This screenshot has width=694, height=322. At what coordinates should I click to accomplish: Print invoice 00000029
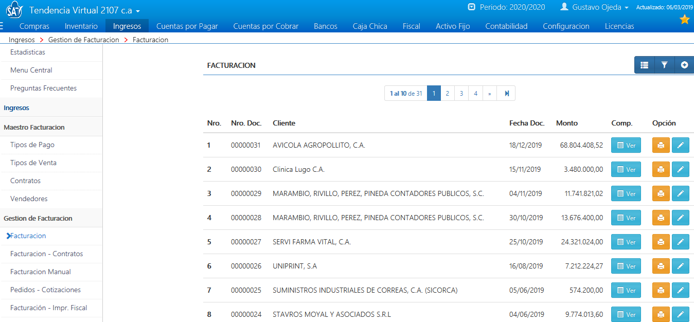tap(661, 194)
